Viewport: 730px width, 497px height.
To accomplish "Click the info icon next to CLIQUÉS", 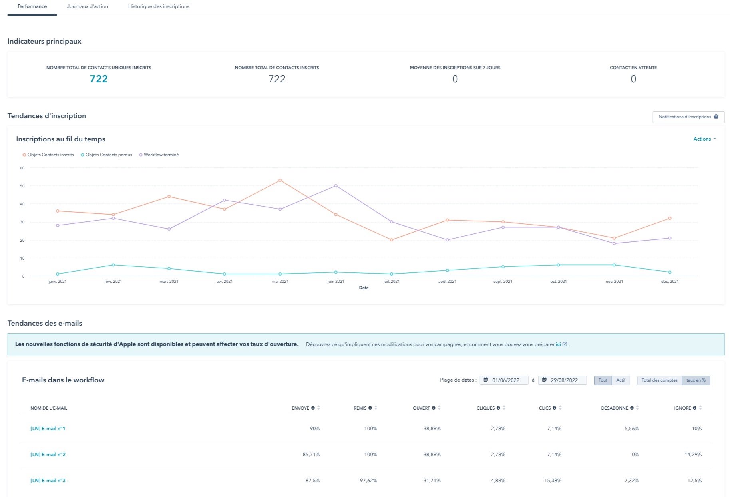I will tap(498, 408).
